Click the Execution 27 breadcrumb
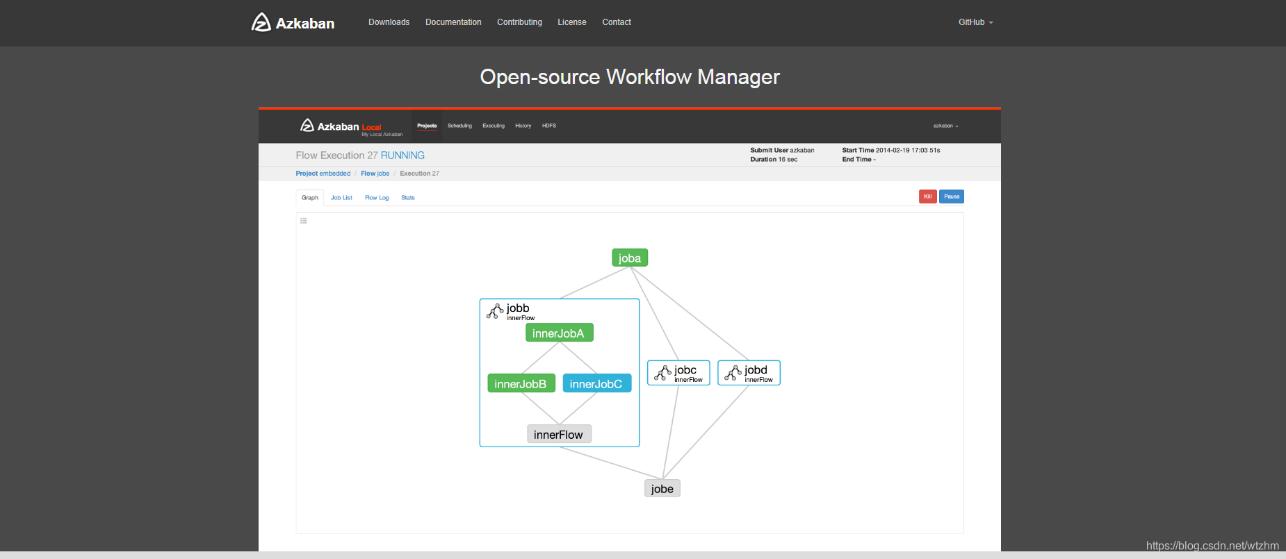 click(x=419, y=174)
